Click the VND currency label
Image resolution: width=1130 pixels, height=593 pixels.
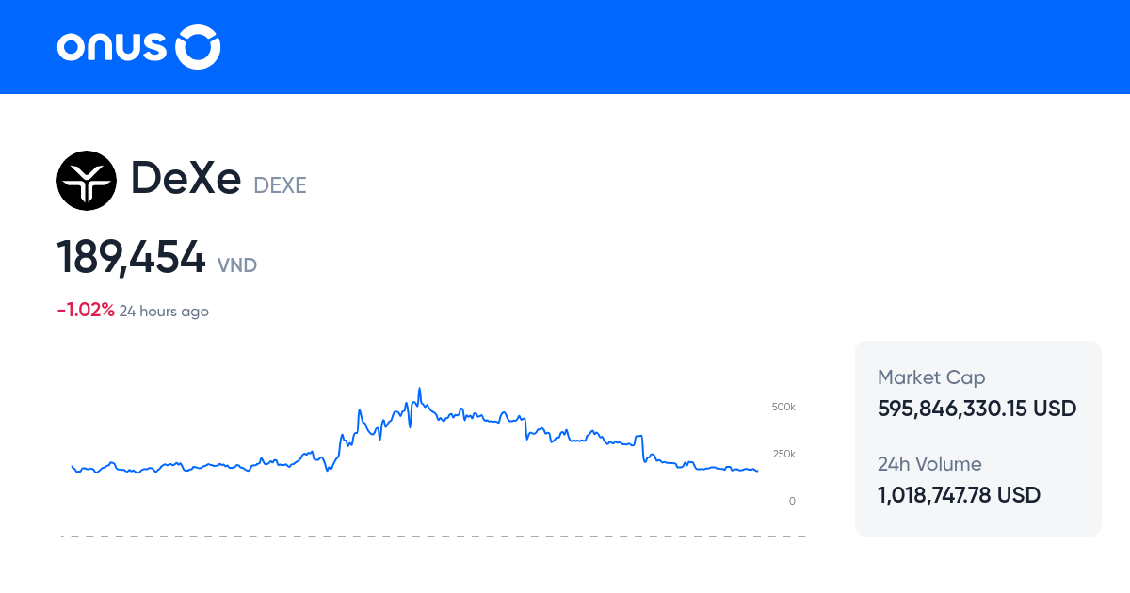237,265
